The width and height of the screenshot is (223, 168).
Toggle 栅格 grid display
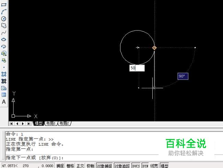(70, 166)
